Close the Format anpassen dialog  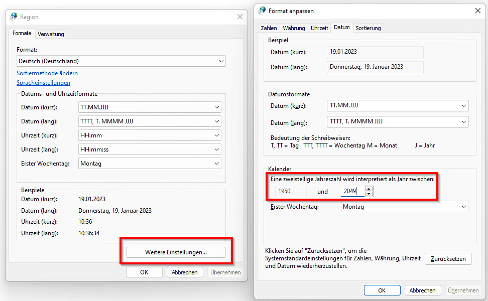(476, 11)
